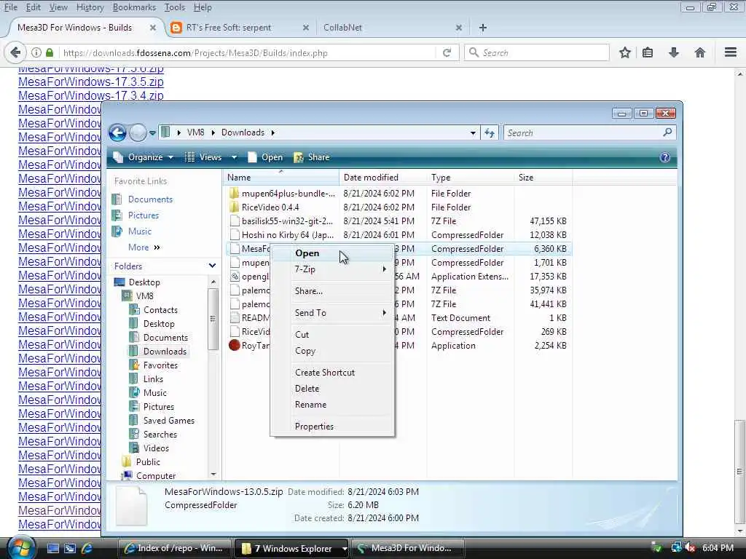Viewport: 746px width, 559px height.
Task: Click the Open toolbar button in Explorer
Action: tap(265, 157)
